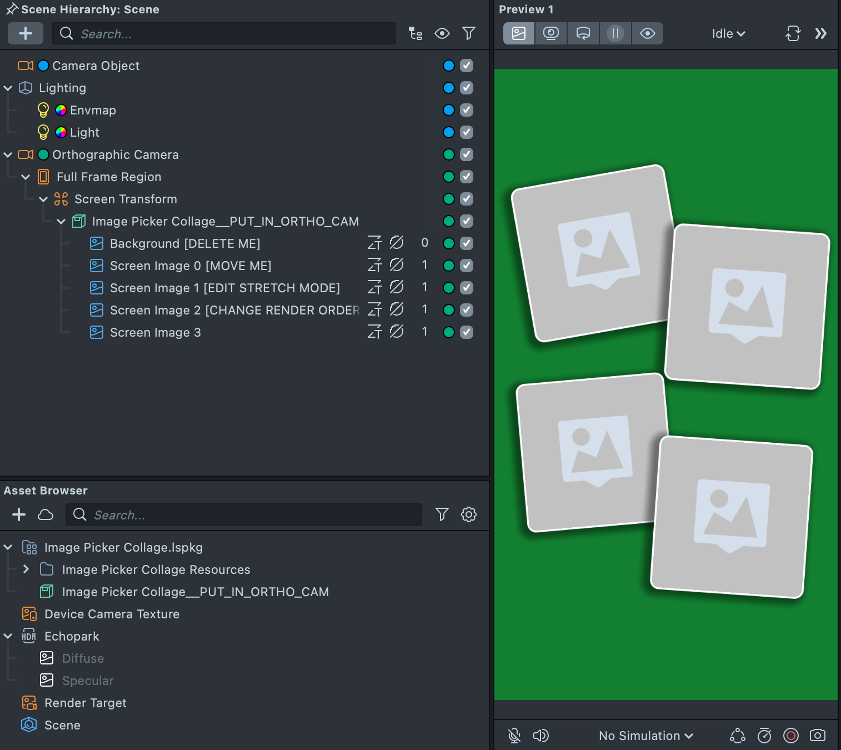The height and width of the screenshot is (750, 841).
Task: Click the microphone mute icon in Preview
Action: coord(514,736)
